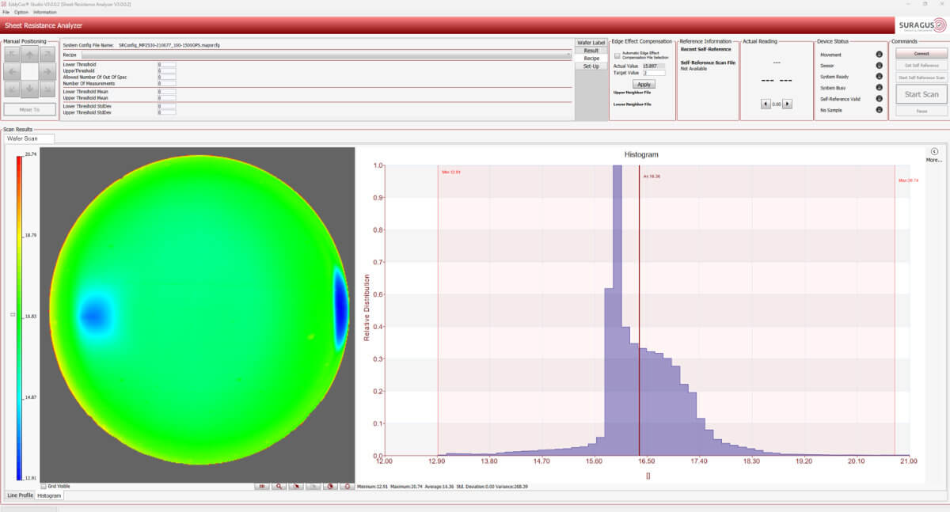Click the Sensor status indicator icon

(879, 66)
